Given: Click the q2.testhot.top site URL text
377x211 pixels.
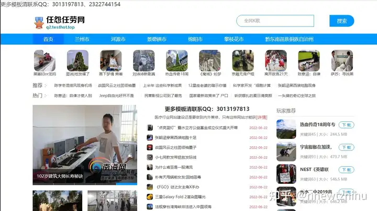Looking at the screenshot, I should point(60,27).
